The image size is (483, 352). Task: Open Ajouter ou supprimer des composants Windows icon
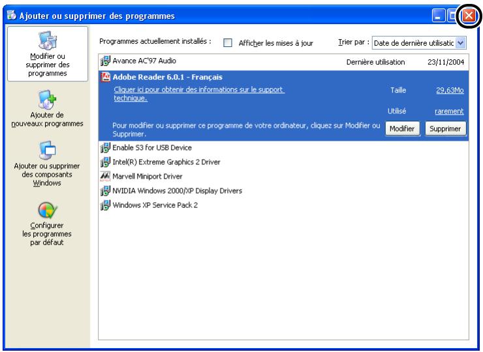coord(48,150)
